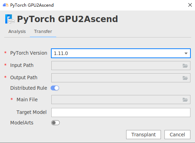Click the Output Path browse folder icon
This screenshot has width=195, height=143.
tap(185, 78)
